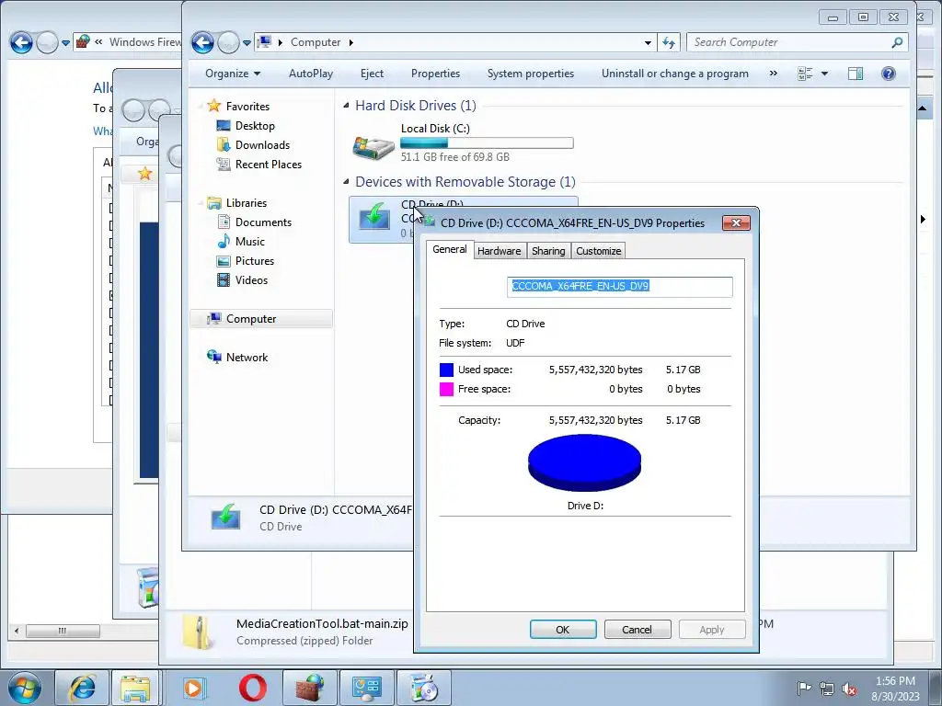Image resolution: width=942 pixels, height=706 pixels.
Task: Select Network in navigation pane
Action: 247,358
